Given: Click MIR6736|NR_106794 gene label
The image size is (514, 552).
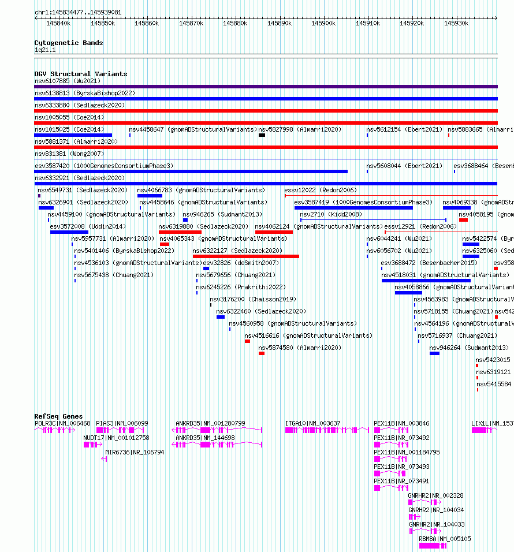Looking at the screenshot, I should coord(135,452).
